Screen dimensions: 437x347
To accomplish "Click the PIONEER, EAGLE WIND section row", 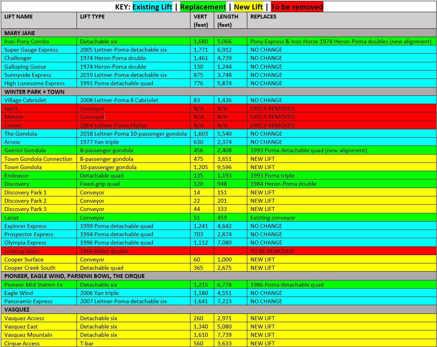I will (218, 276).
